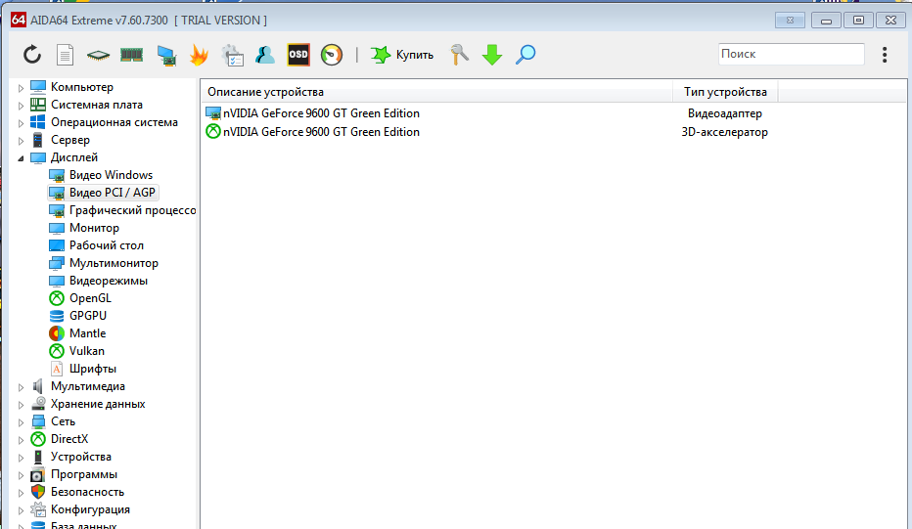
Task: Open the Графический процессор item
Action: pyautogui.click(x=133, y=210)
